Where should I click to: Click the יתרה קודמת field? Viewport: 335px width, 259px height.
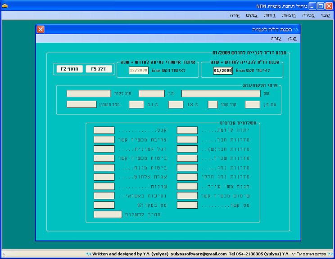click(x=187, y=130)
